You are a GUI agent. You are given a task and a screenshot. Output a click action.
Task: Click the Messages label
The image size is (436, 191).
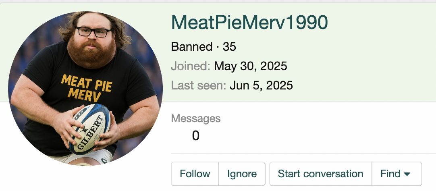coord(196,118)
